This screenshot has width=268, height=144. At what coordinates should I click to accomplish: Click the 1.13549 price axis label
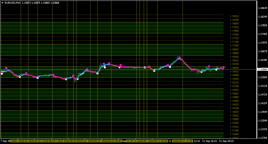pos(262,121)
